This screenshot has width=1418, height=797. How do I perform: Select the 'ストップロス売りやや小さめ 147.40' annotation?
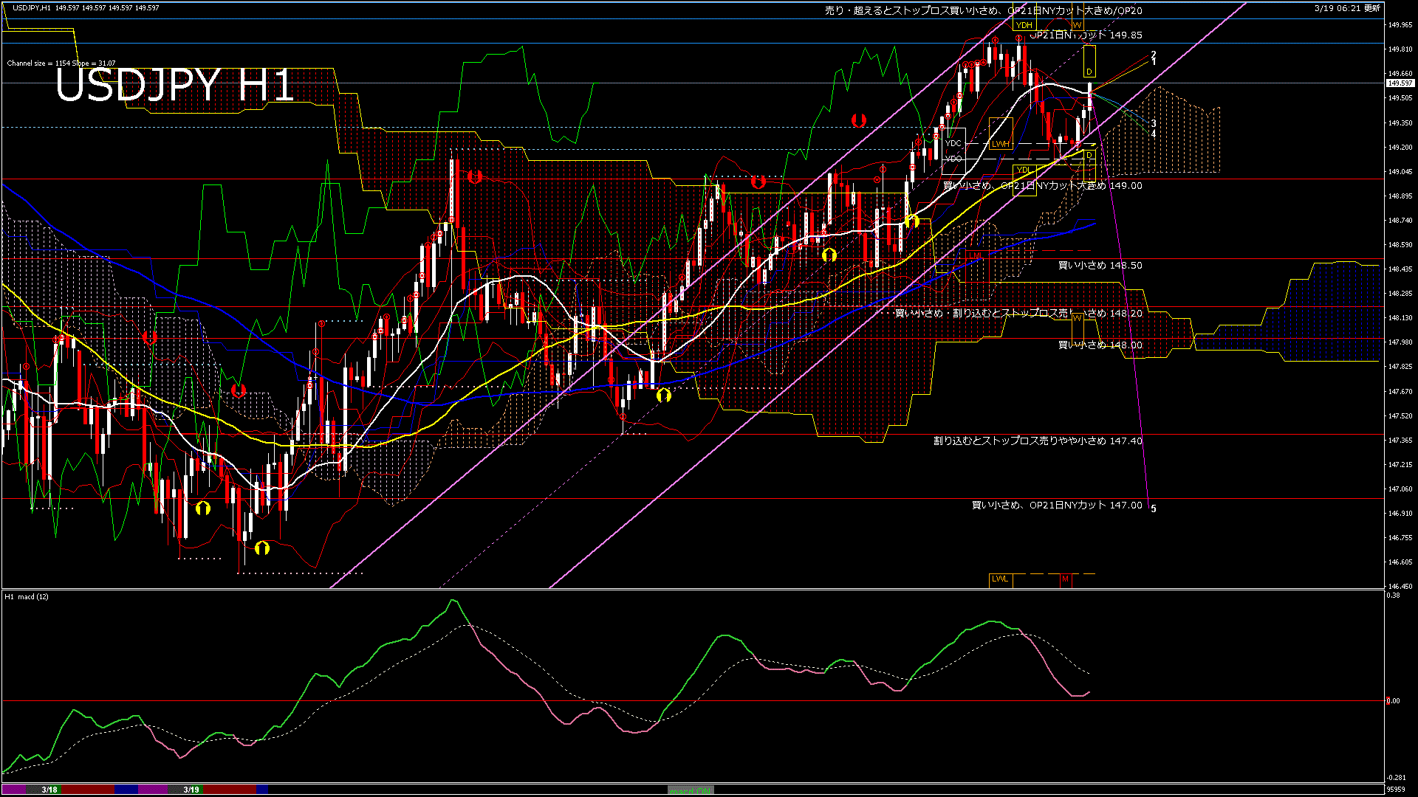pyautogui.click(x=1038, y=441)
